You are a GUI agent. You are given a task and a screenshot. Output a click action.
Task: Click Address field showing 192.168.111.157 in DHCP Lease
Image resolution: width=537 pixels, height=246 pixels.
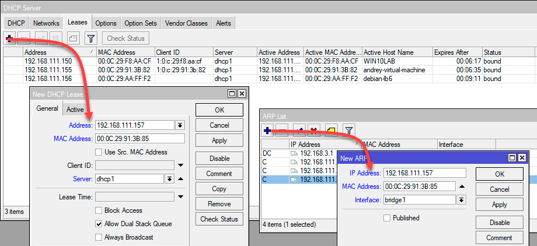tap(135, 125)
